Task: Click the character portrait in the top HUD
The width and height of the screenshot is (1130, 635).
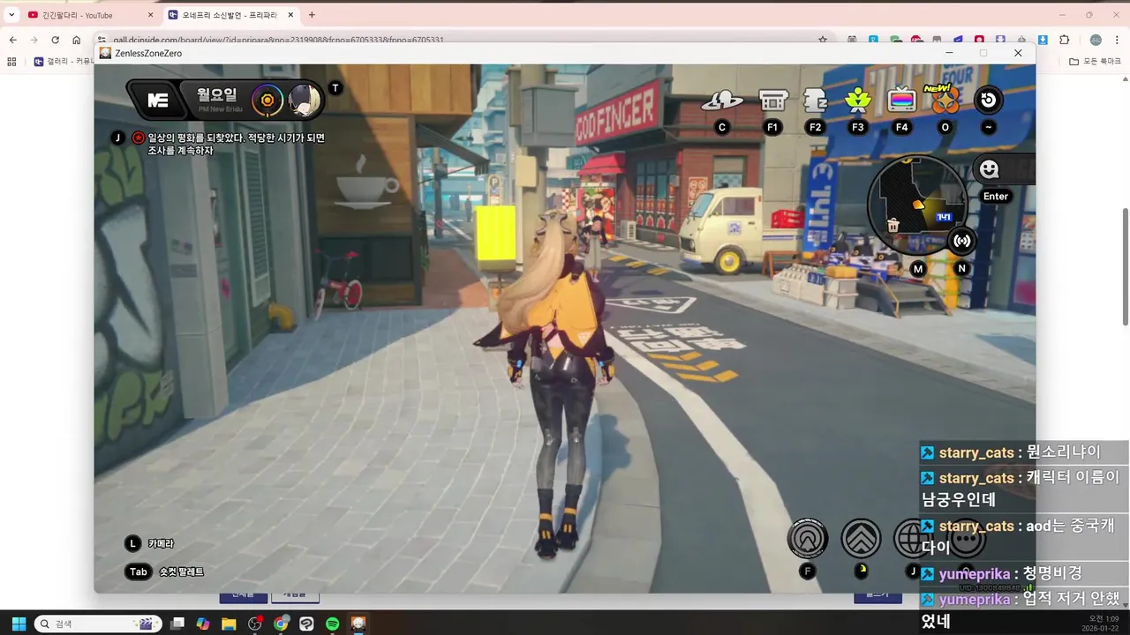Action: pyautogui.click(x=304, y=101)
